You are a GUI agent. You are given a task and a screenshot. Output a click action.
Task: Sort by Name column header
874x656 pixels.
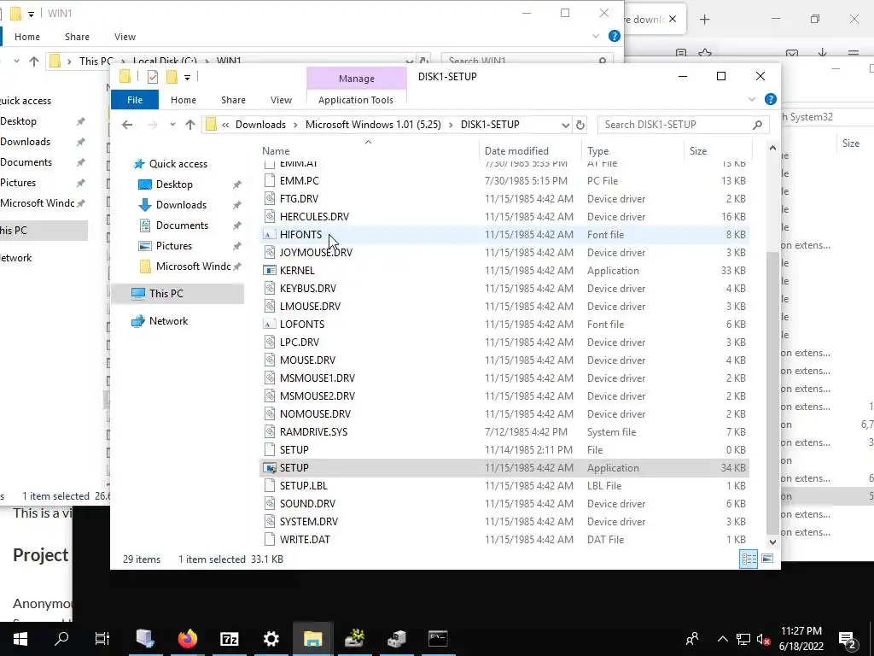276,150
